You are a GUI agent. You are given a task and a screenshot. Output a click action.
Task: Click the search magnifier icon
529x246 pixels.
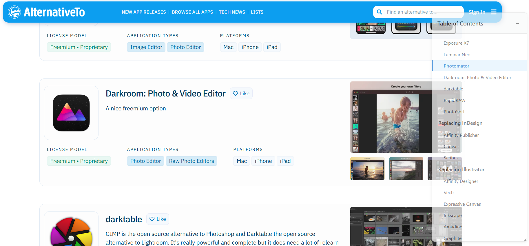pyautogui.click(x=379, y=12)
